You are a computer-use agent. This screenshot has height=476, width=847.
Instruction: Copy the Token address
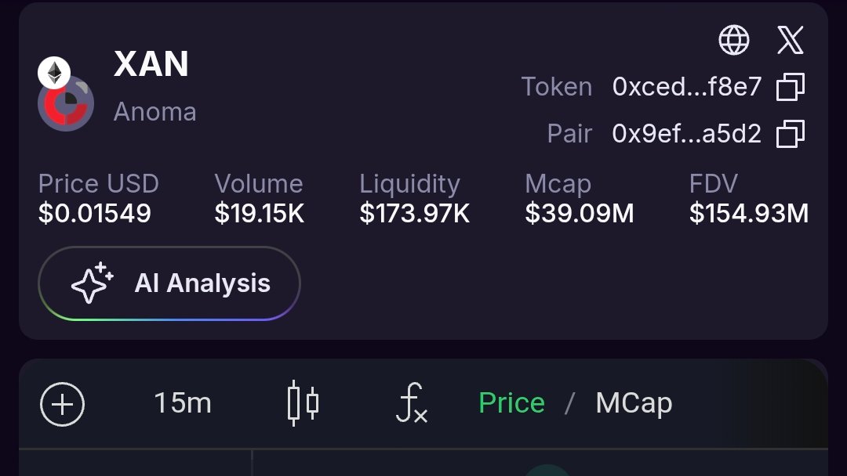point(791,87)
